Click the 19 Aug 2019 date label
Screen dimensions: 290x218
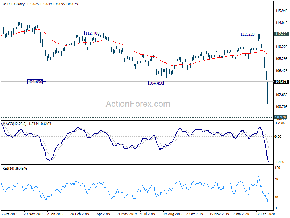pos(173,214)
